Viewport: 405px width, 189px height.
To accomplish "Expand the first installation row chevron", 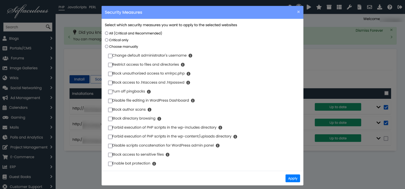I will [378, 107].
